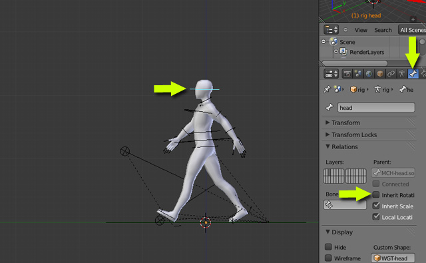The image size is (426, 263).
Task: Select the circular pole target left of legs
Action: click(x=125, y=151)
